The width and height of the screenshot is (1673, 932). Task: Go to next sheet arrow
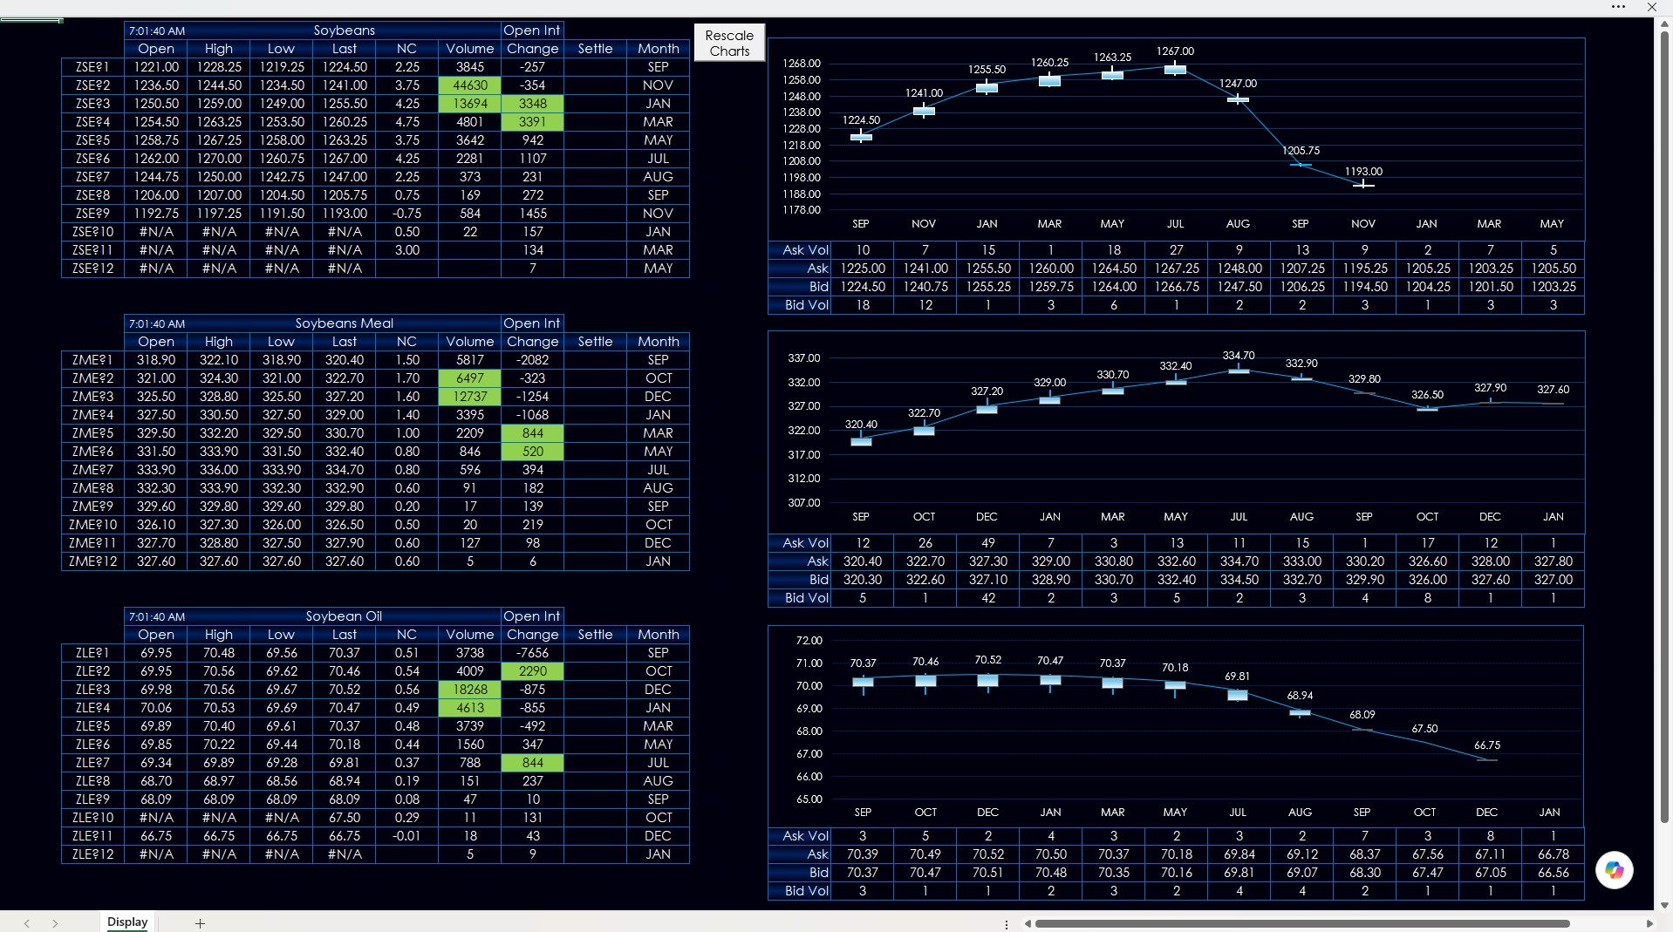[55, 922]
